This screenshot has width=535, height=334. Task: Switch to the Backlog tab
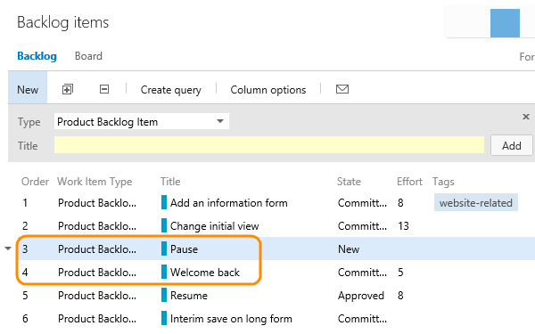(37, 56)
